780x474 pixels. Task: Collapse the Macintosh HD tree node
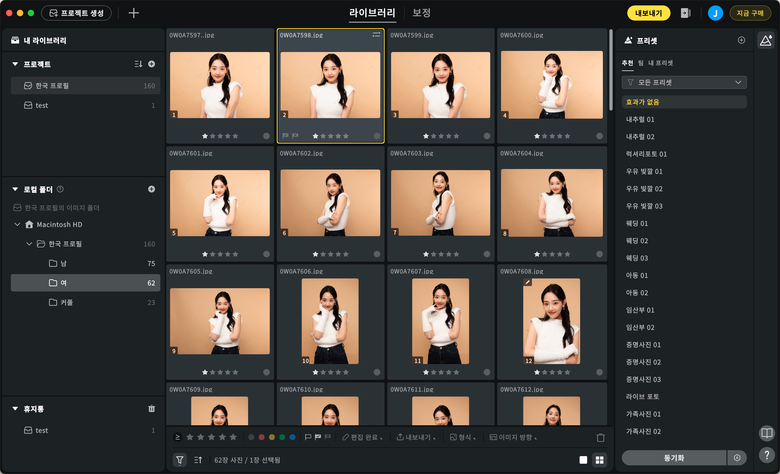pos(17,224)
